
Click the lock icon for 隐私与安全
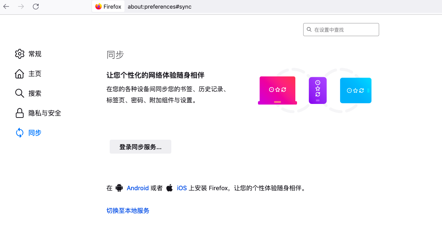pos(19,113)
